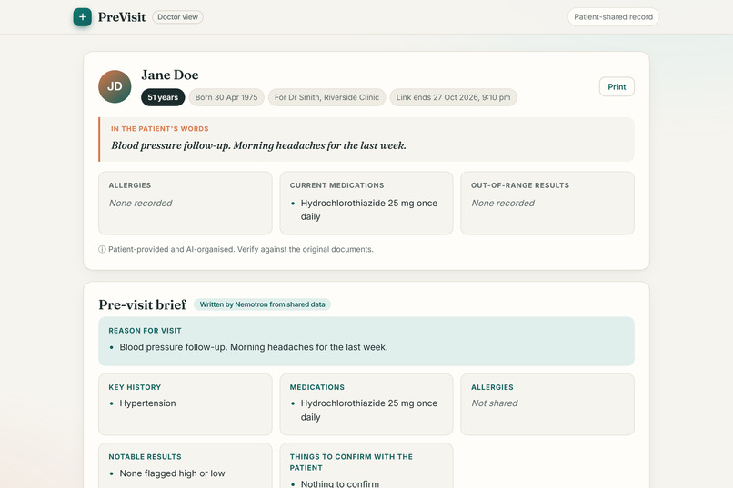Click the 51 years age chip
This screenshot has width=733, height=488.
163,97
